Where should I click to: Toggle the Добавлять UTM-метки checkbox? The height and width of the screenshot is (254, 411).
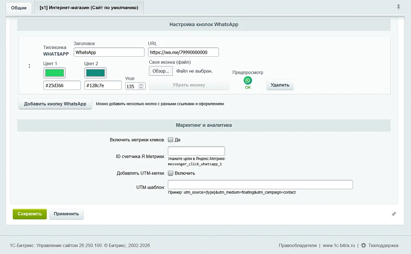pos(170,173)
